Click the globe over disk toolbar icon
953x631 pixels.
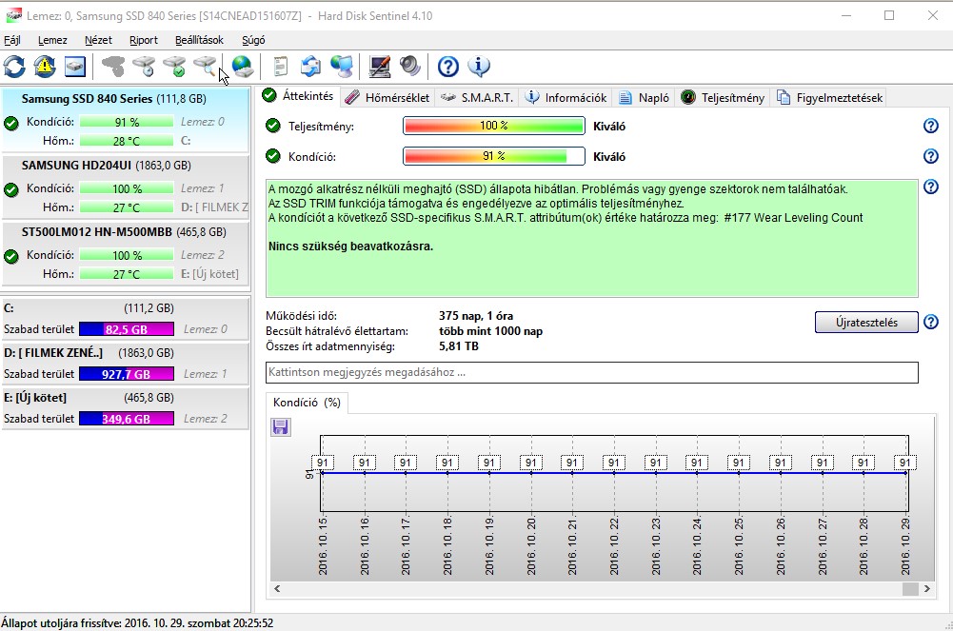pyautogui.click(x=243, y=67)
